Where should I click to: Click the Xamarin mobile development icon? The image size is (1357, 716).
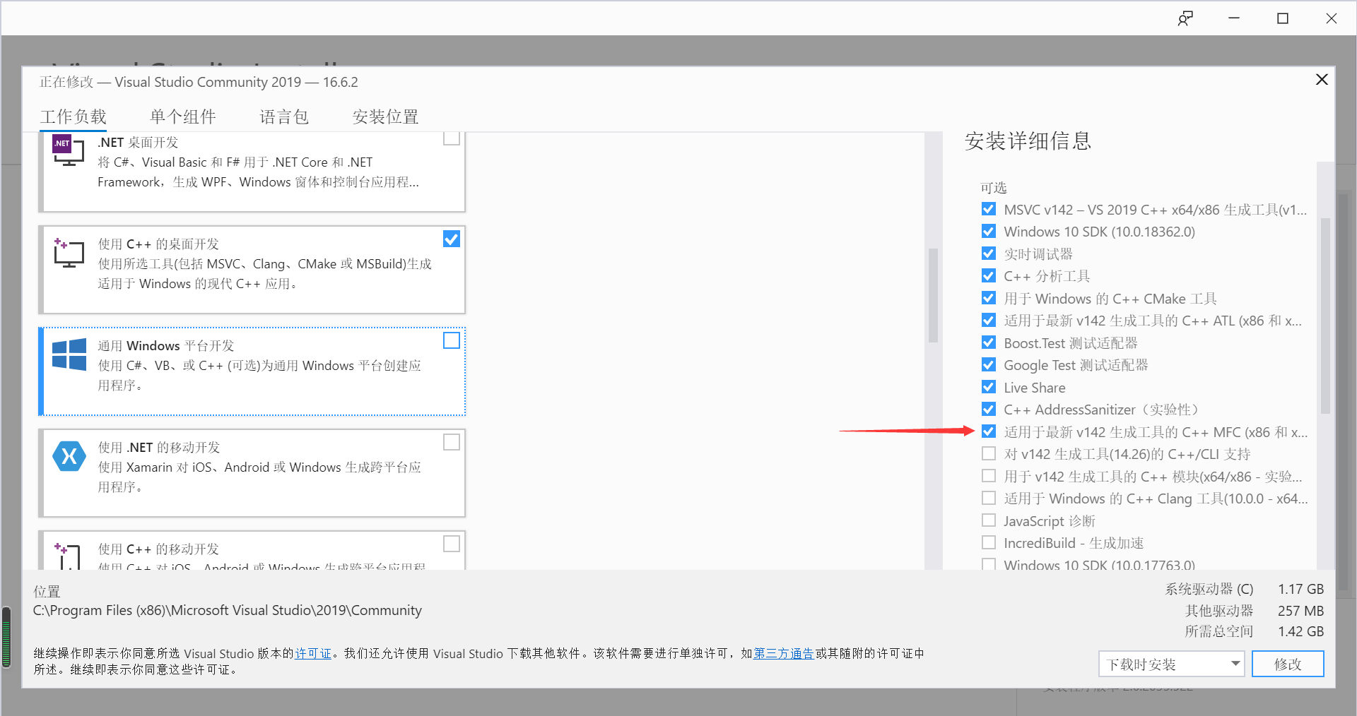point(69,456)
